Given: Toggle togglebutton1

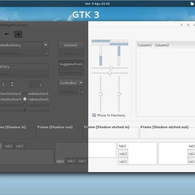Looking at the screenshot, I should (71, 64).
